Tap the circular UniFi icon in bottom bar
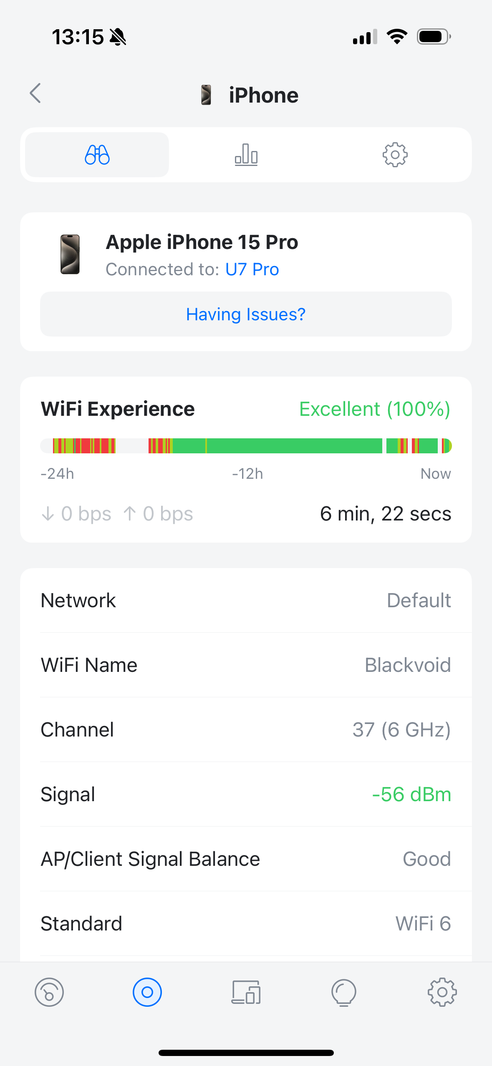The image size is (492, 1066). tap(147, 992)
